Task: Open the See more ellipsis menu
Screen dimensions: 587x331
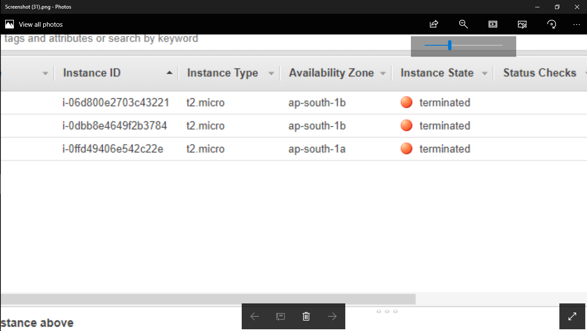Action: coord(577,25)
